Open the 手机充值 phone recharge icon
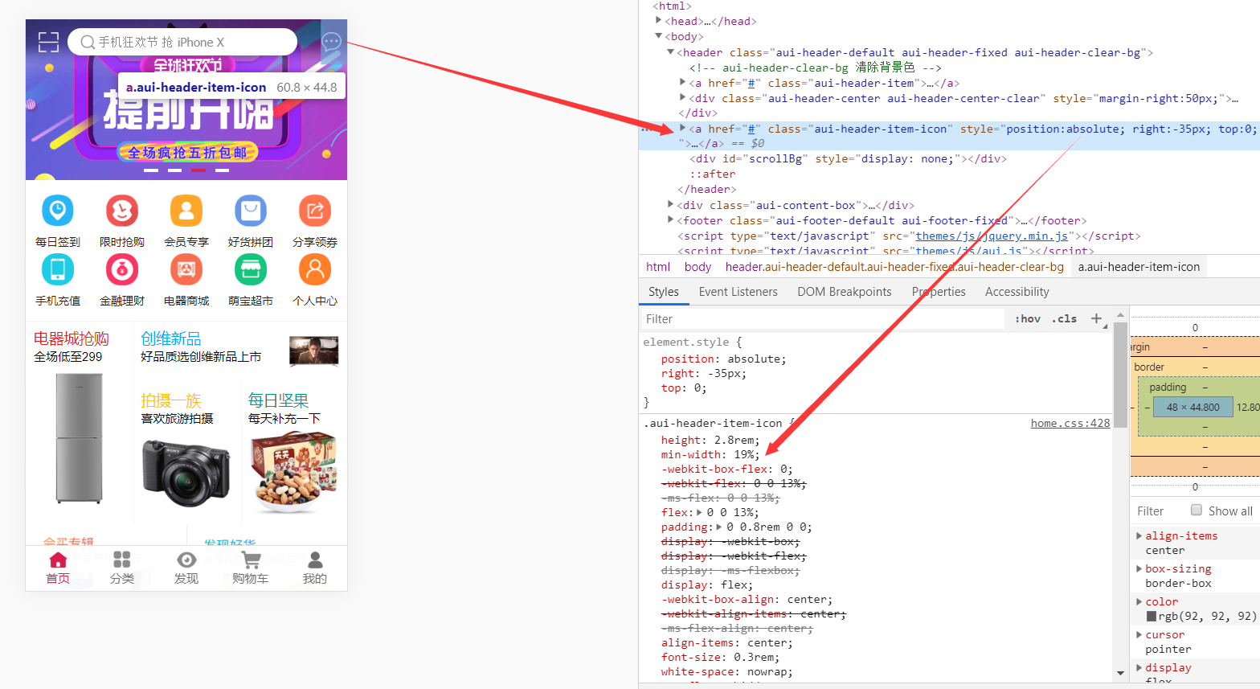The height and width of the screenshot is (689, 1260). (x=58, y=270)
